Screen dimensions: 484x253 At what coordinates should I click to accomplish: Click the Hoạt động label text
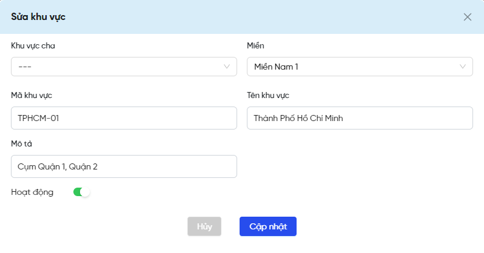(32, 192)
